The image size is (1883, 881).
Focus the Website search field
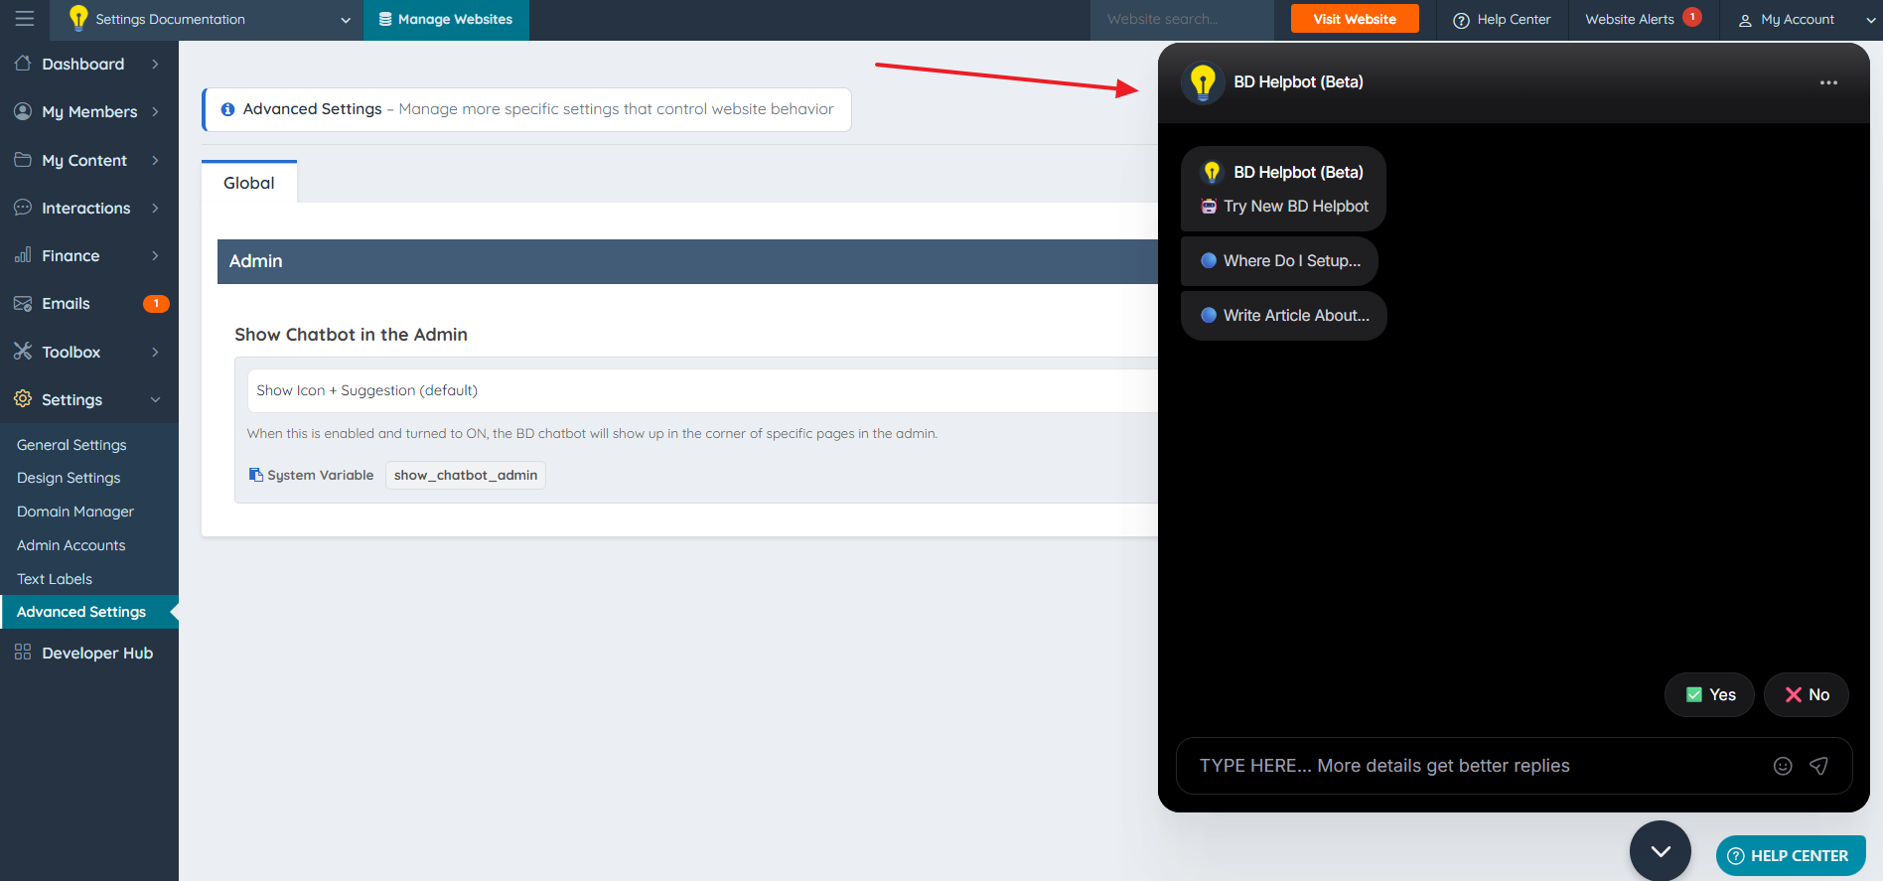click(x=1182, y=20)
